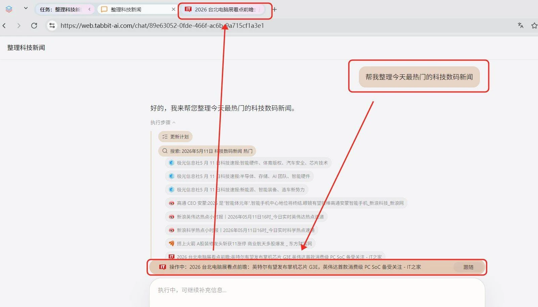Screen dimensions: 538x307
Task: Reload the current page
Action: pyautogui.click(x=34, y=25)
